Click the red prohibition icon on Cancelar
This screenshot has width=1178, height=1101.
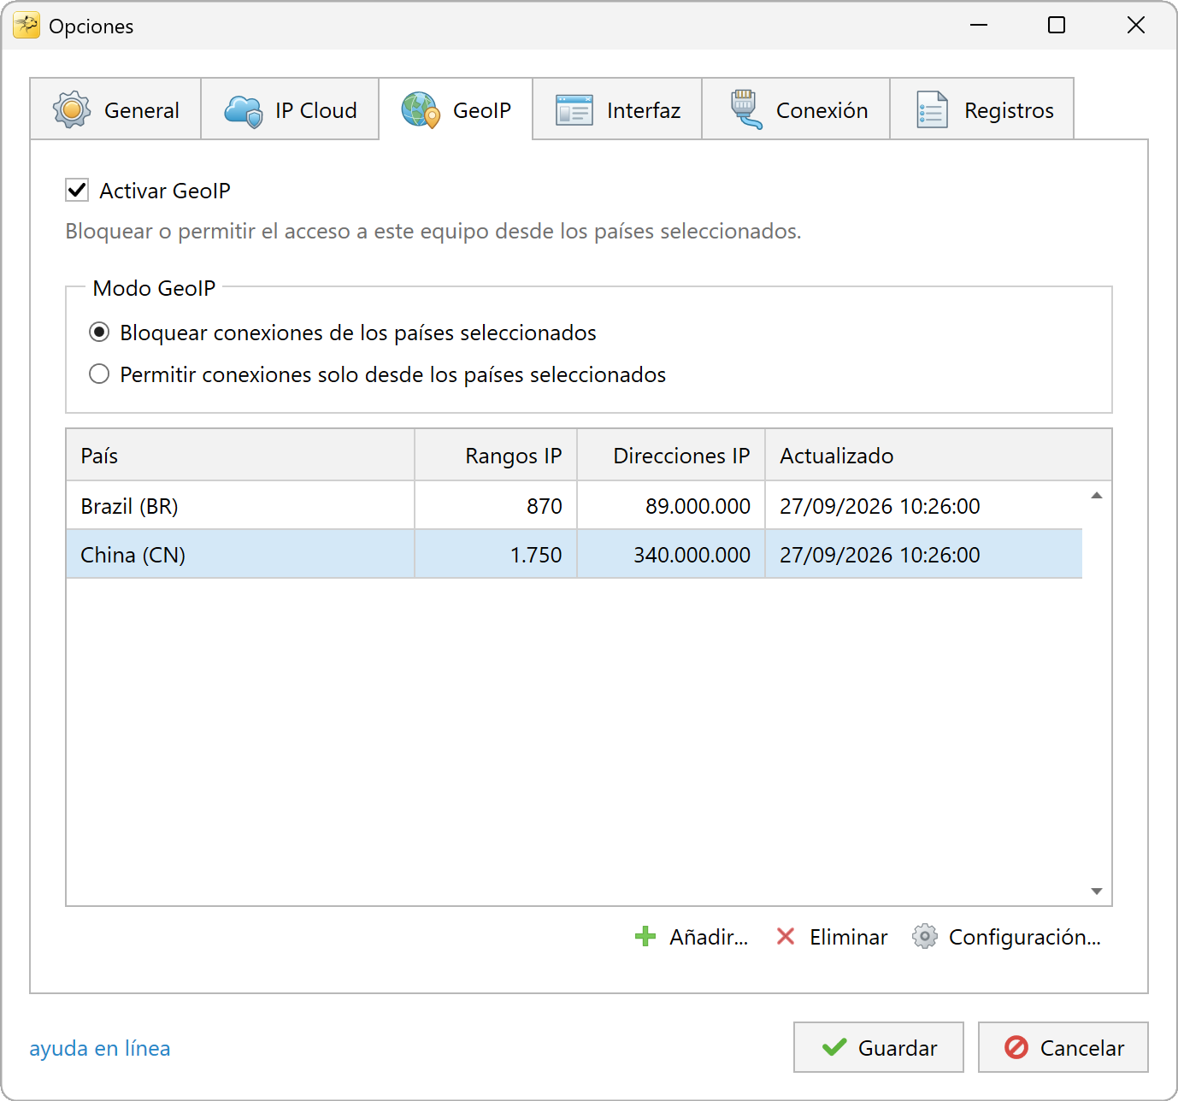click(1016, 1047)
